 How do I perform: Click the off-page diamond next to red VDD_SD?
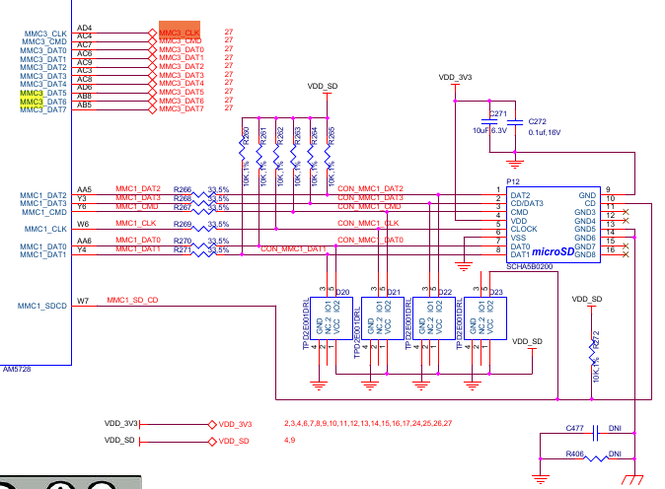click(x=212, y=442)
